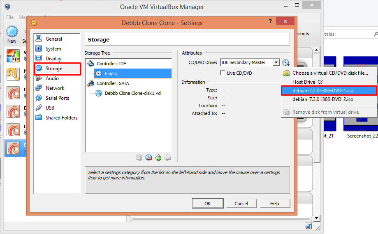
Task: Open the File menu in VirtualBox Manager
Action: tap(10, 17)
